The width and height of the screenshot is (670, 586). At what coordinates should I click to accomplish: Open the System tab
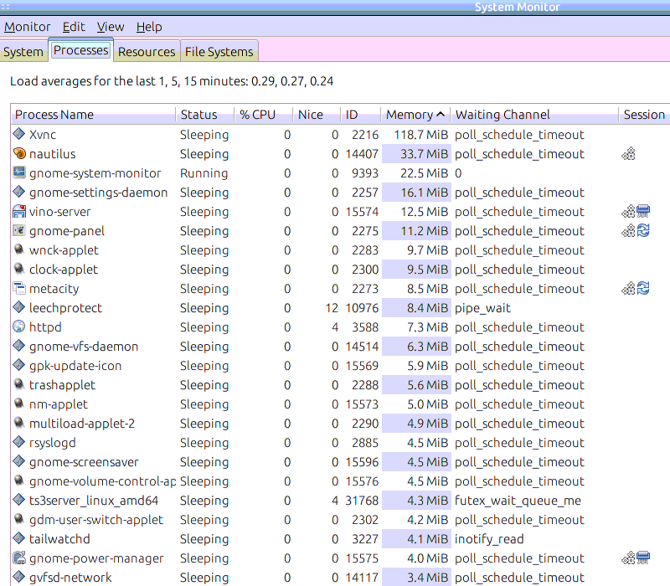pyautogui.click(x=23, y=52)
